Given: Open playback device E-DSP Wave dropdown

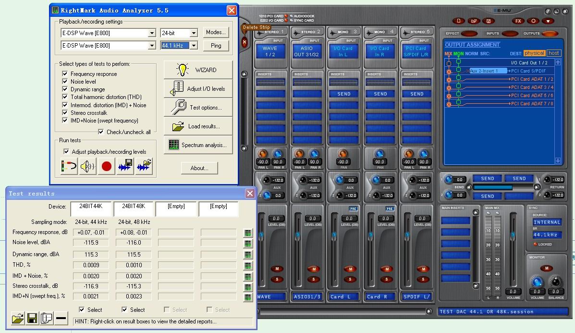Looking at the screenshot, I should tap(152, 33).
